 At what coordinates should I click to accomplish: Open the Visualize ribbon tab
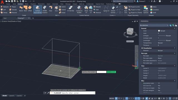pyautogui.click(x=33, y=4)
